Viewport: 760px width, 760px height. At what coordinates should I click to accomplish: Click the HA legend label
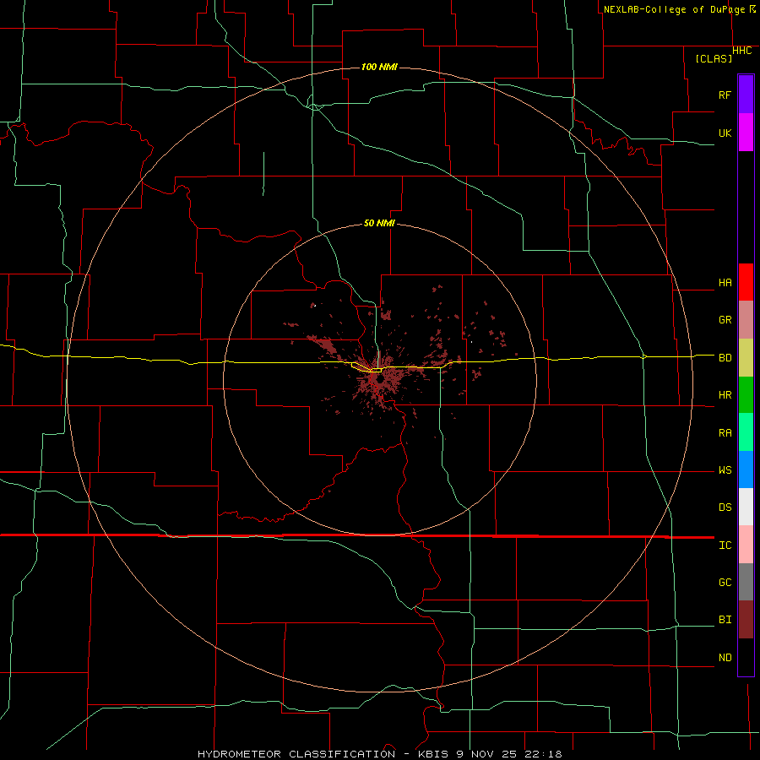(725, 283)
